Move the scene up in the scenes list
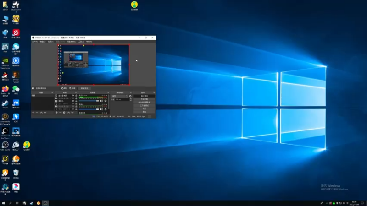The width and height of the screenshot is (367, 206). tap(41, 113)
